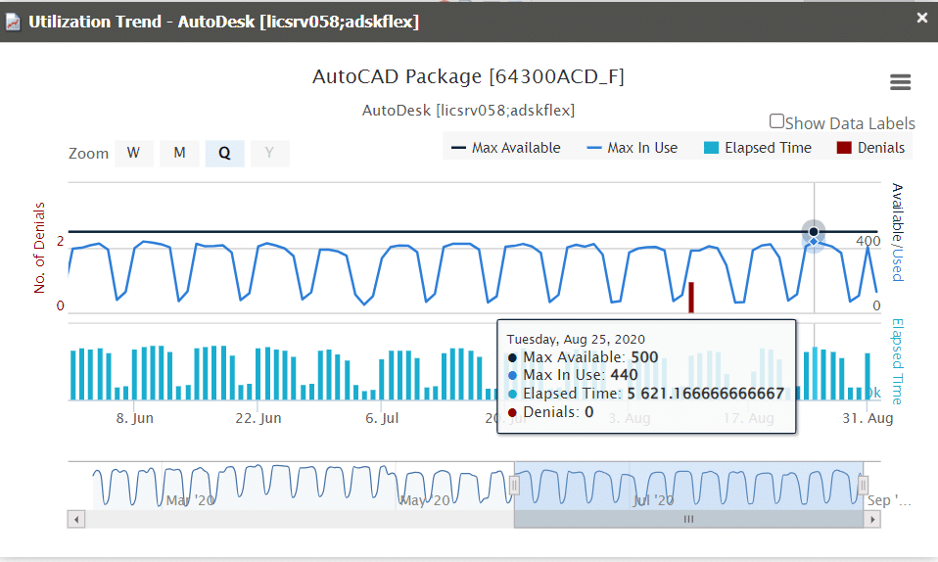938x562 pixels.
Task: Set zoom to W (week)
Action: 133,153
